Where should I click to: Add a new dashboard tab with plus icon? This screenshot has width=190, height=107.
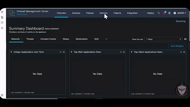click(x=106, y=39)
